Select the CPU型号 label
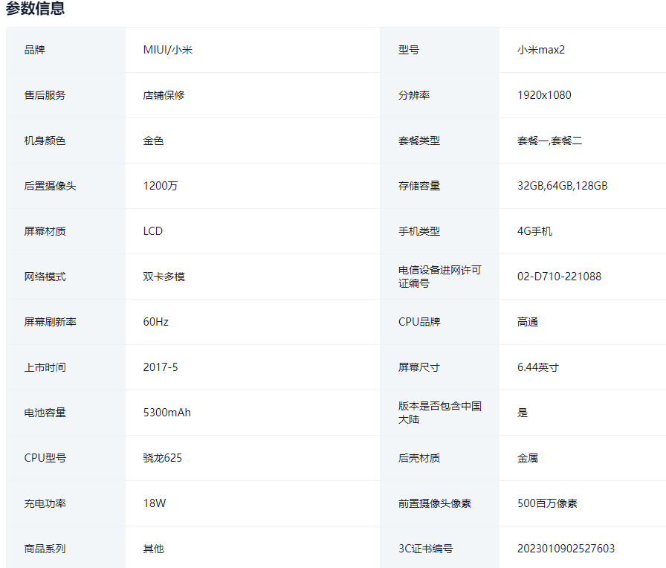Image resolution: width=666 pixels, height=568 pixels. point(45,458)
